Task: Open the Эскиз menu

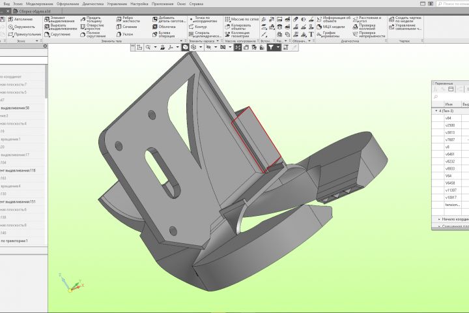Action: pyautogui.click(x=18, y=4)
